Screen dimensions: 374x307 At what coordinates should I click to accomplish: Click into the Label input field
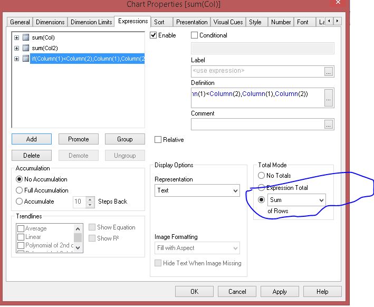[257, 72]
